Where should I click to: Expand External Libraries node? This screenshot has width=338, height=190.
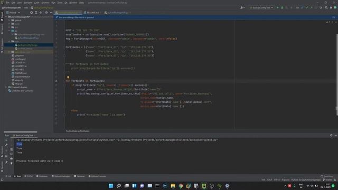click(6, 87)
